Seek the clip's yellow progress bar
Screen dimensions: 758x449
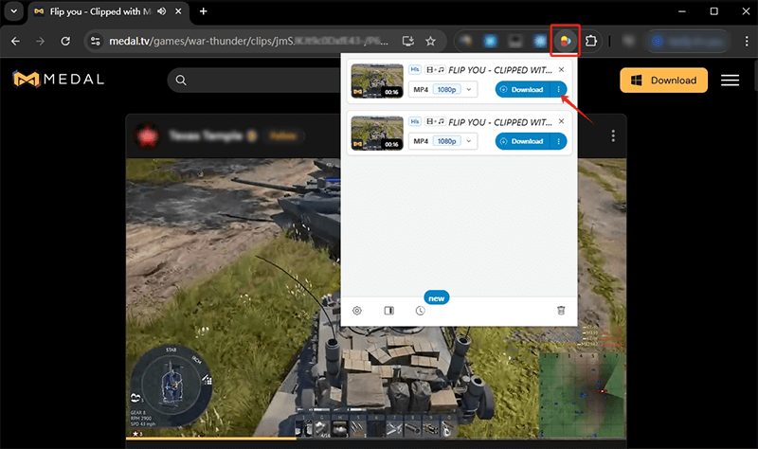pyautogui.click(x=376, y=439)
